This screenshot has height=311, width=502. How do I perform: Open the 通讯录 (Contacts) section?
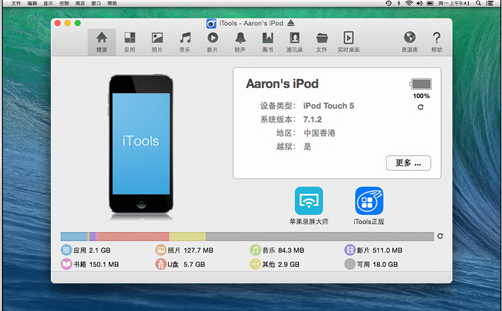click(x=294, y=41)
